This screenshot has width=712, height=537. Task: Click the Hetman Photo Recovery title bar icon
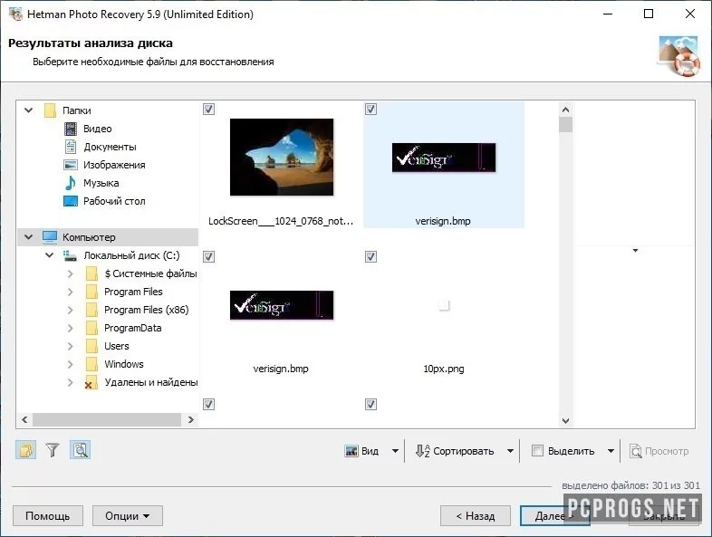click(16, 14)
